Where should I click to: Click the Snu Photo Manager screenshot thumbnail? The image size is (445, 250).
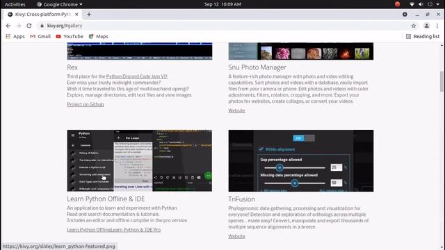(301, 51)
